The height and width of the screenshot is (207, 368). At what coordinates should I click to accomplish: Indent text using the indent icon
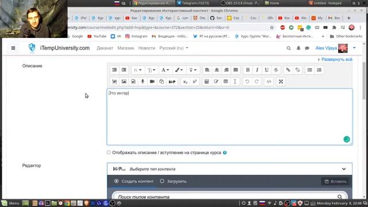pos(124,70)
